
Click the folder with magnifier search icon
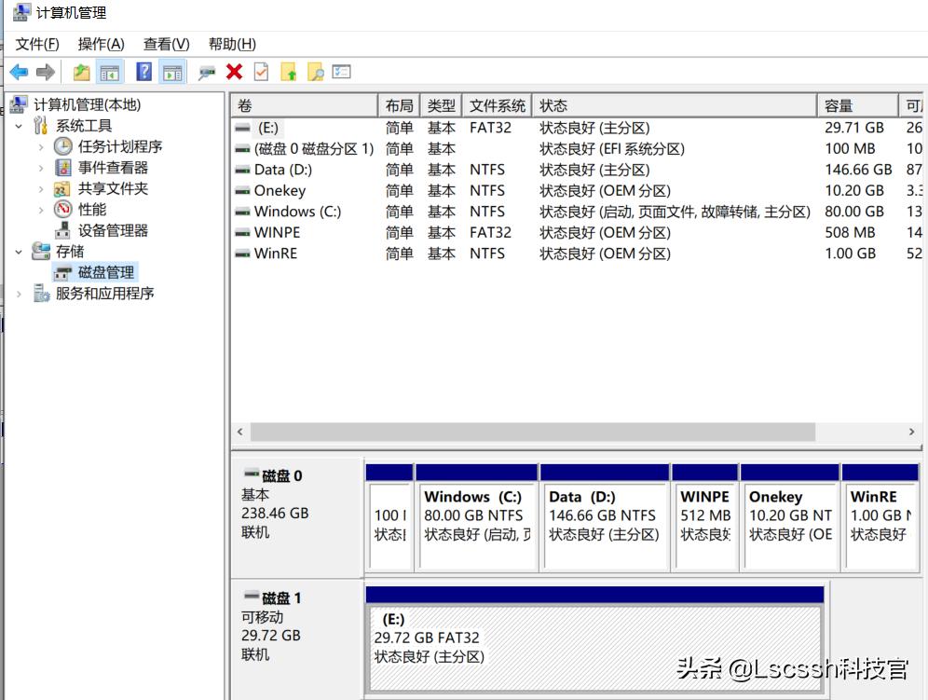click(x=315, y=72)
